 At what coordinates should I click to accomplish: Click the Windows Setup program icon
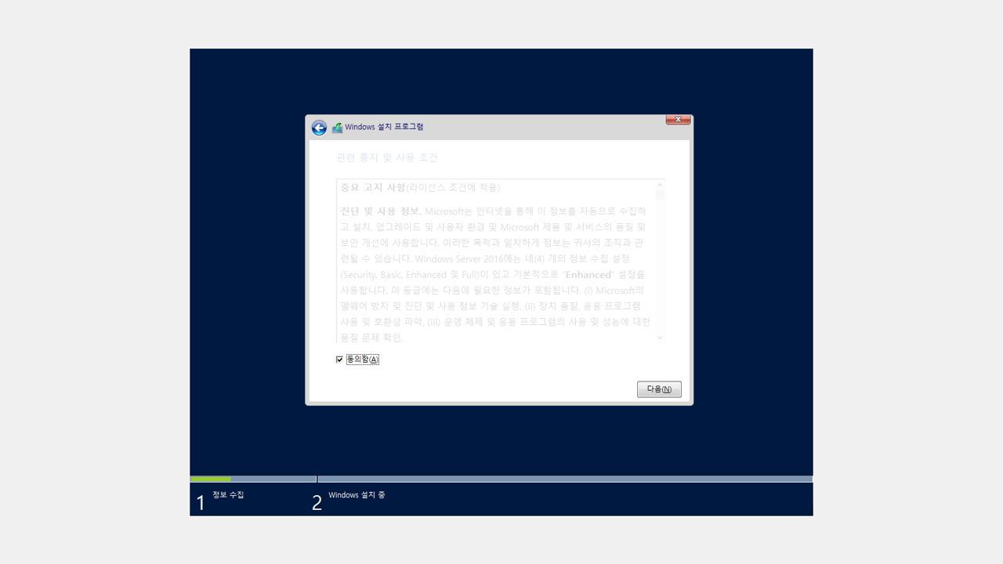pos(337,128)
